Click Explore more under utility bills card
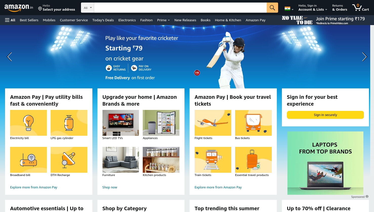This screenshot has height=212, width=374. [x=34, y=187]
